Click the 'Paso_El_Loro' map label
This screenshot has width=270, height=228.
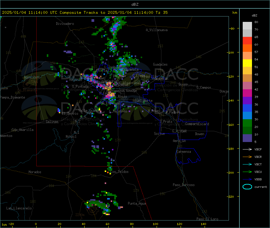tap(208, 219)
